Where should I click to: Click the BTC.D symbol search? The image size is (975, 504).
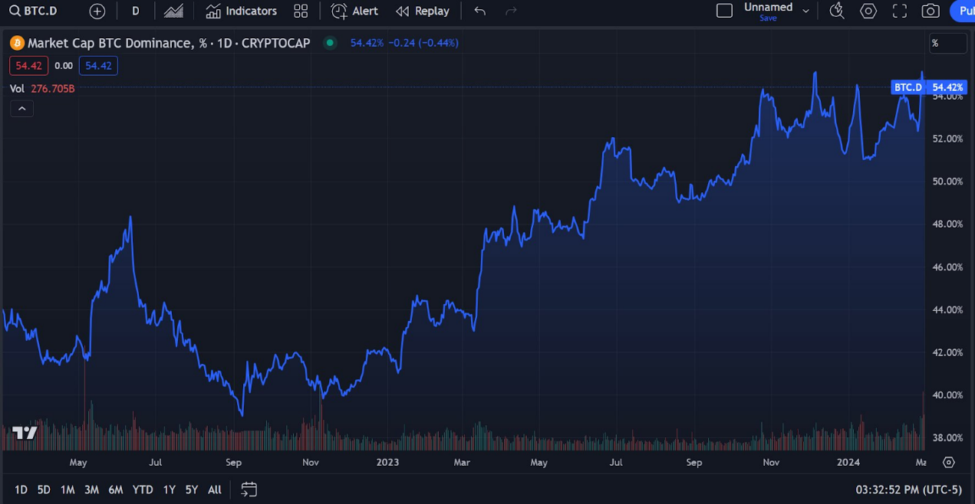34,11
